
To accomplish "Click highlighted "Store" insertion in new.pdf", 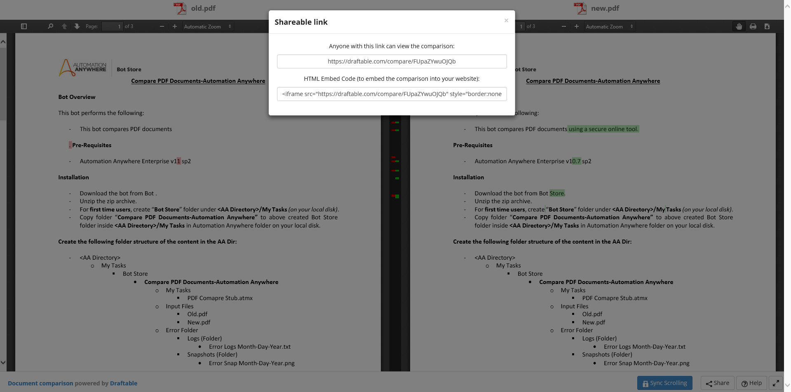I will point(557,193).
